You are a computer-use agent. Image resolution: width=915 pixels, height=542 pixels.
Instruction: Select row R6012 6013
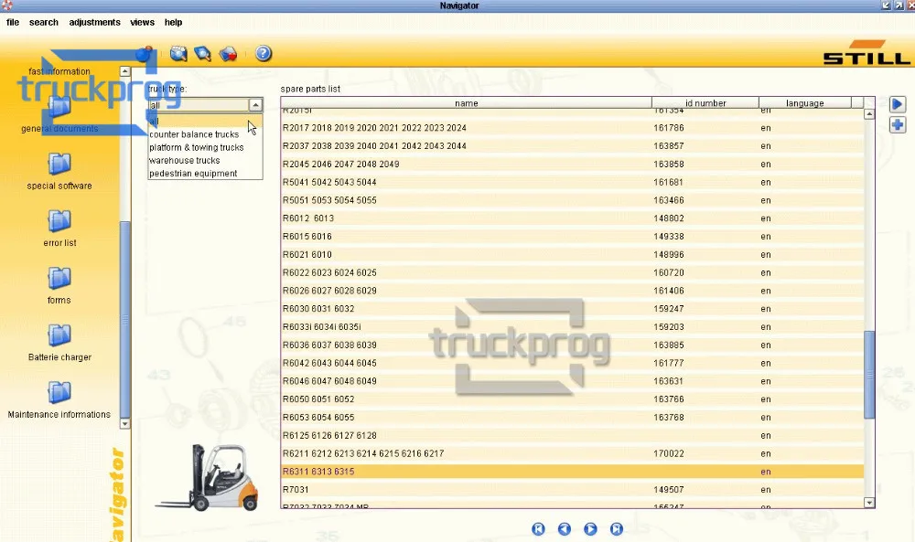[573, 218]
